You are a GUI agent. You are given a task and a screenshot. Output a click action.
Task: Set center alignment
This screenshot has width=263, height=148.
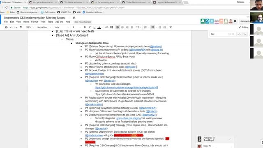click(122, 27)
